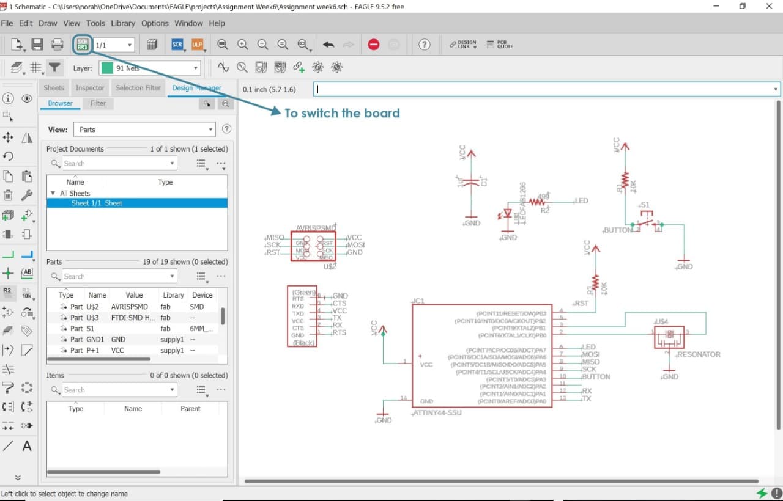Viewport: 783px width, 501px height.
Task: Click the SCR run script icon
Action: (x=177, y=45)
